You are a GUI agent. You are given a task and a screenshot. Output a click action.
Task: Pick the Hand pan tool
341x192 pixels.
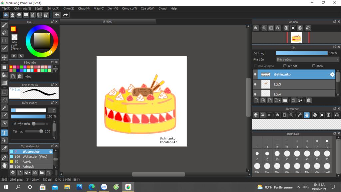[x=4, y=165]
